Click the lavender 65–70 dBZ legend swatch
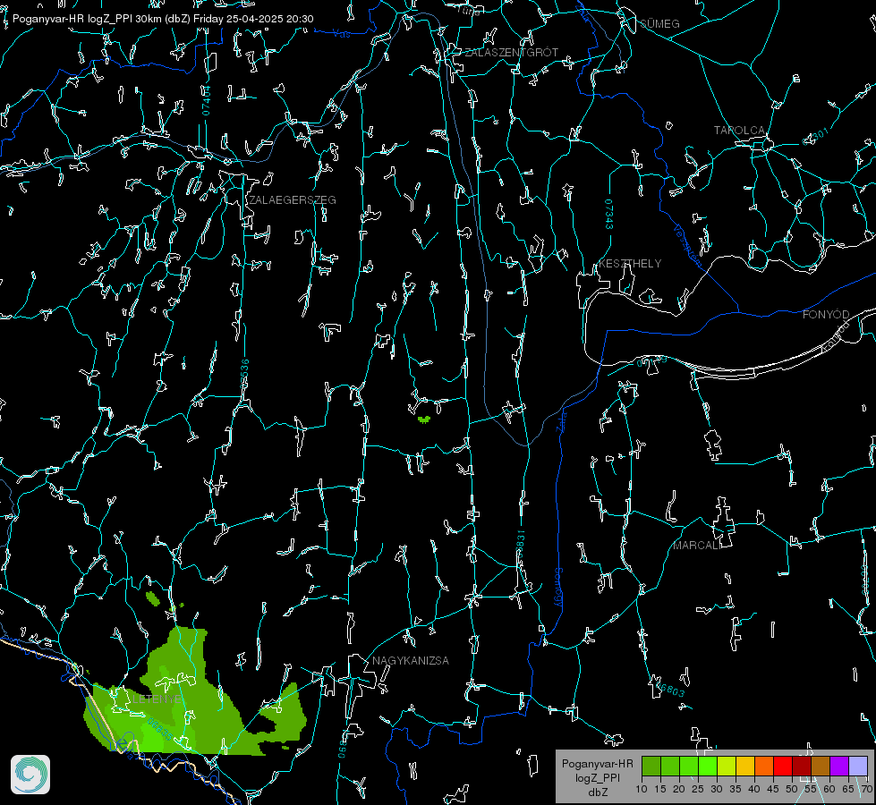The image size is (876, 805). [858, 767]
